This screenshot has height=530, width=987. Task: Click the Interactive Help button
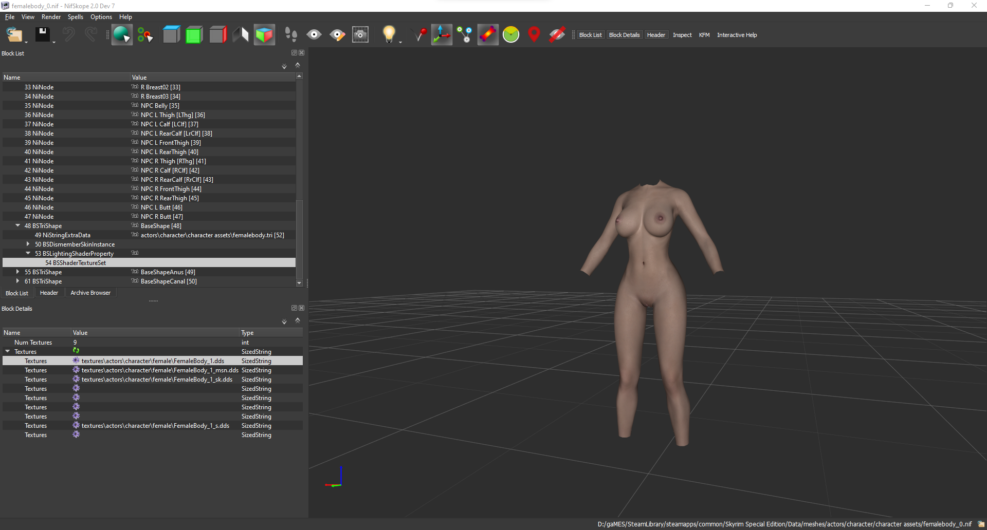(x=737, y=35)
